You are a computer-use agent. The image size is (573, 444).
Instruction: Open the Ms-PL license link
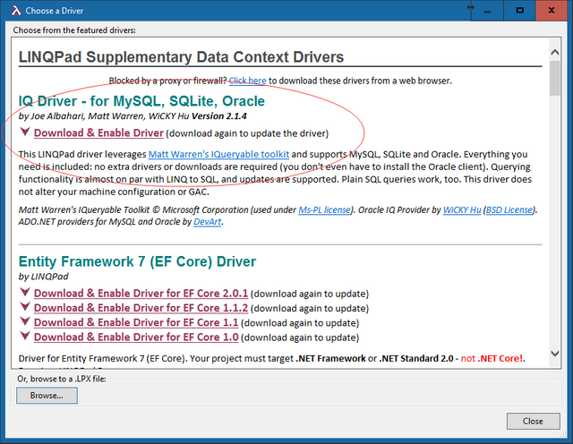(x=324, y=209)
